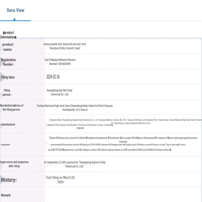The image size is (202, 202).
Task: Click the Foshan National High-tech Zone address
Action: click(x=75, y=108)
